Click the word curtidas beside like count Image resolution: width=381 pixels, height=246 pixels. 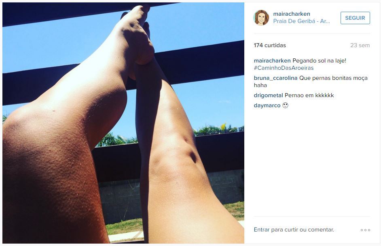pyautogui.click(x=275, y=45)
